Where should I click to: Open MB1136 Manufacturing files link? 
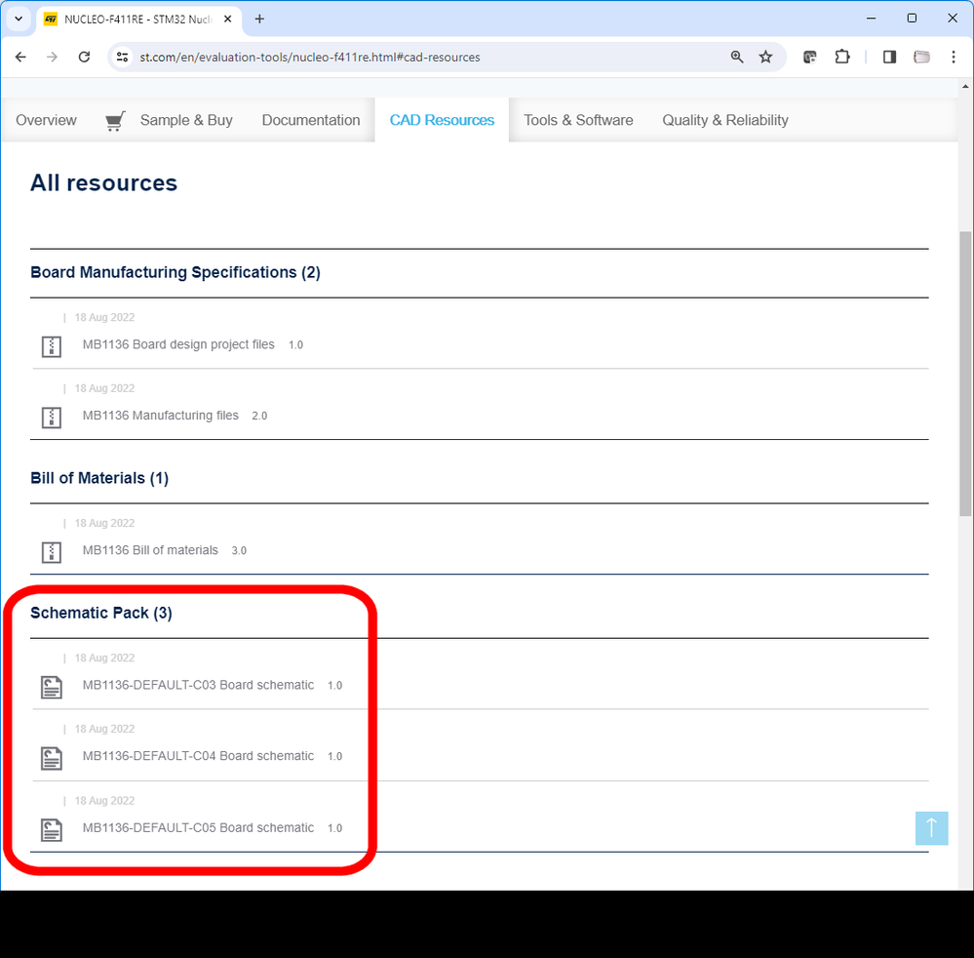tap(160, 416)
